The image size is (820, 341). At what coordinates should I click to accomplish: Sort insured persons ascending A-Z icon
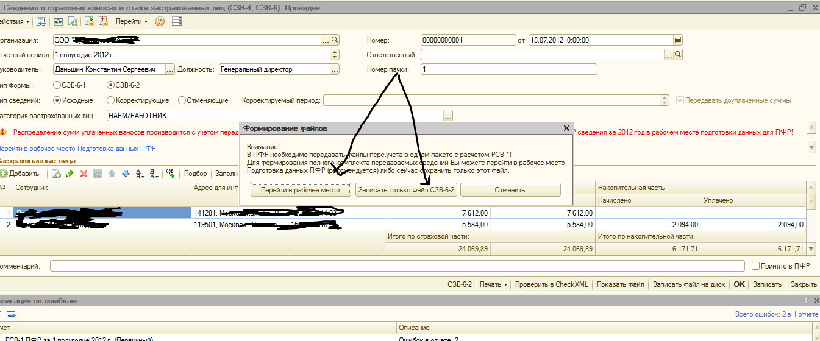(138, 174)
